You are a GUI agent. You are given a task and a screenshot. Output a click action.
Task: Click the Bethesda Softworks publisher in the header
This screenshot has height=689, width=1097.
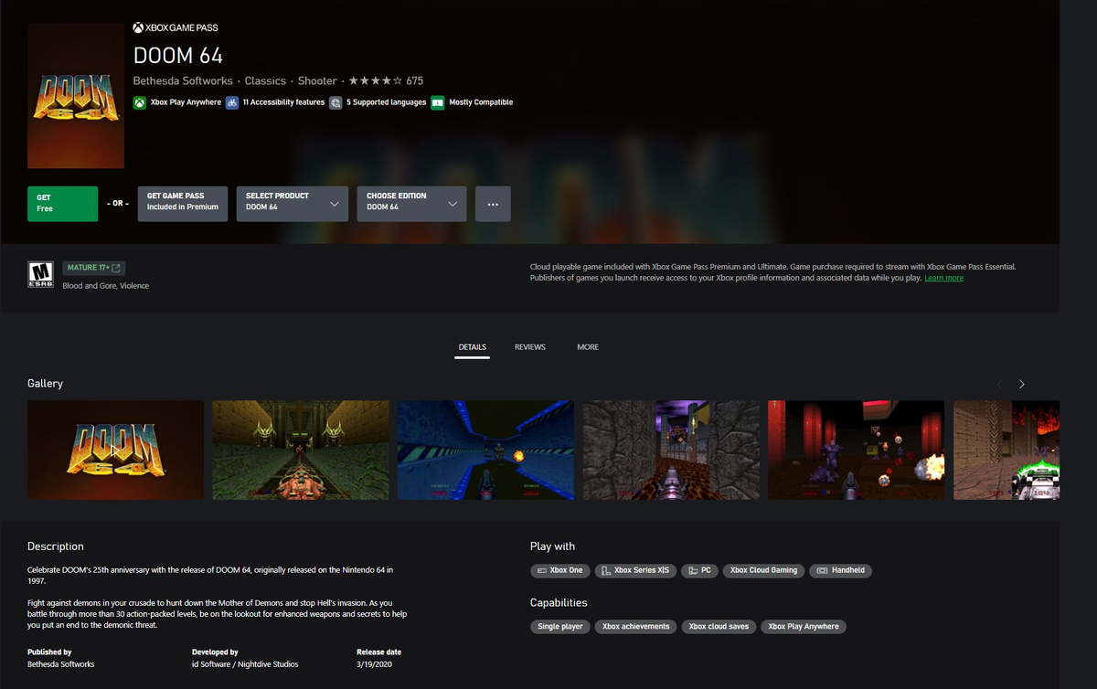(x=183, y=80)
